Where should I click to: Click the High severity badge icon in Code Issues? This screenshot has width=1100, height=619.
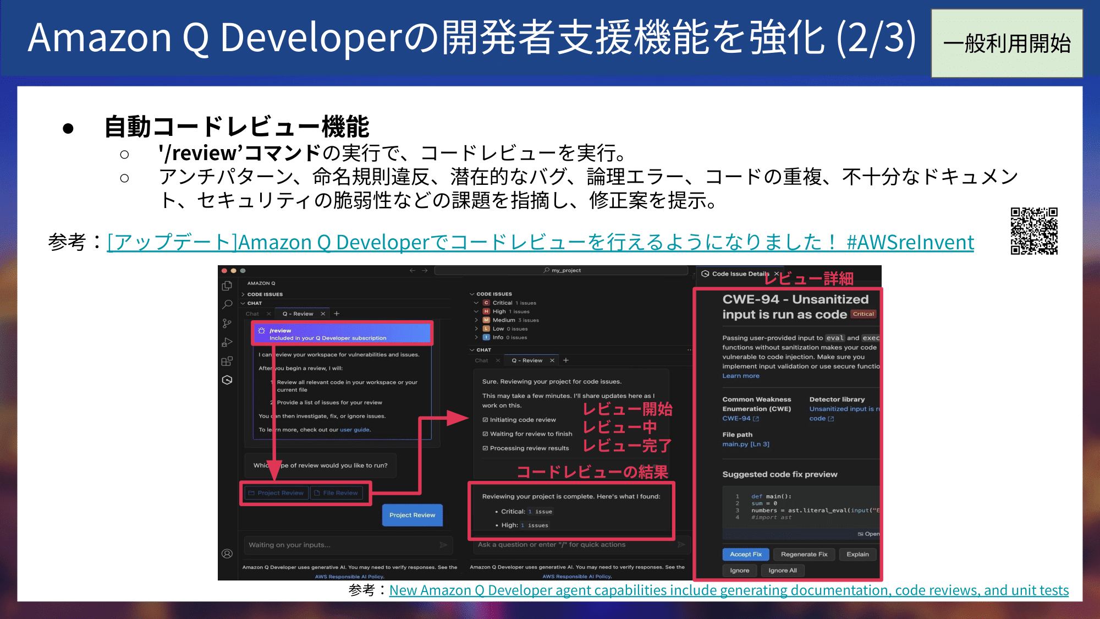tap(486, 311)
